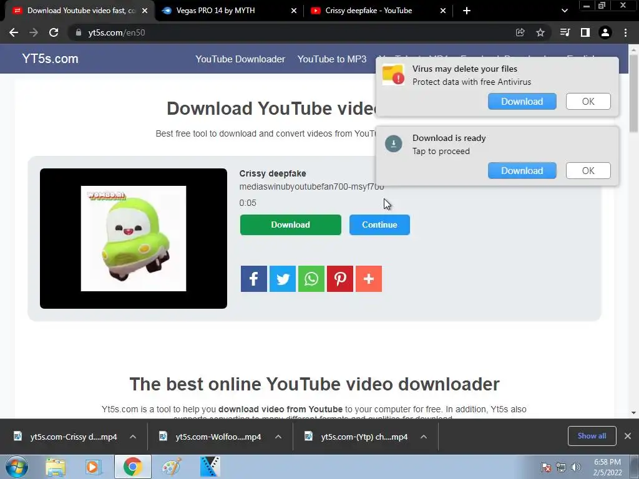639x479 pixels.
Task: Open the media control icon in toolbar
Action: tap(565, 32)
